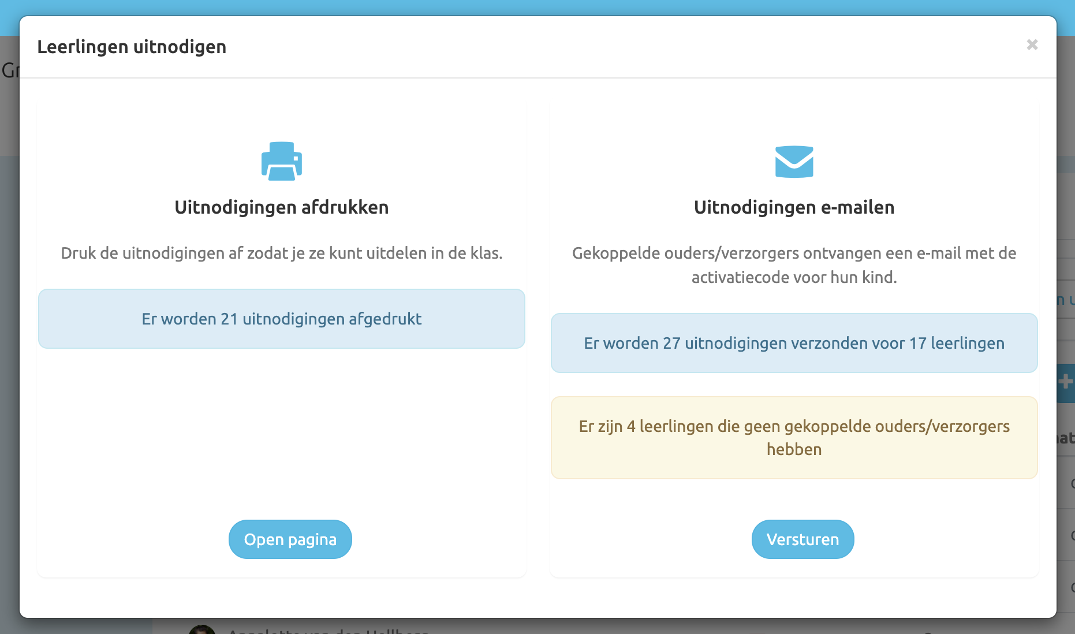Click the Leerlingen uitnodigen dialog title
This screenshot has height=634, width=1075.
click(132, 47)
